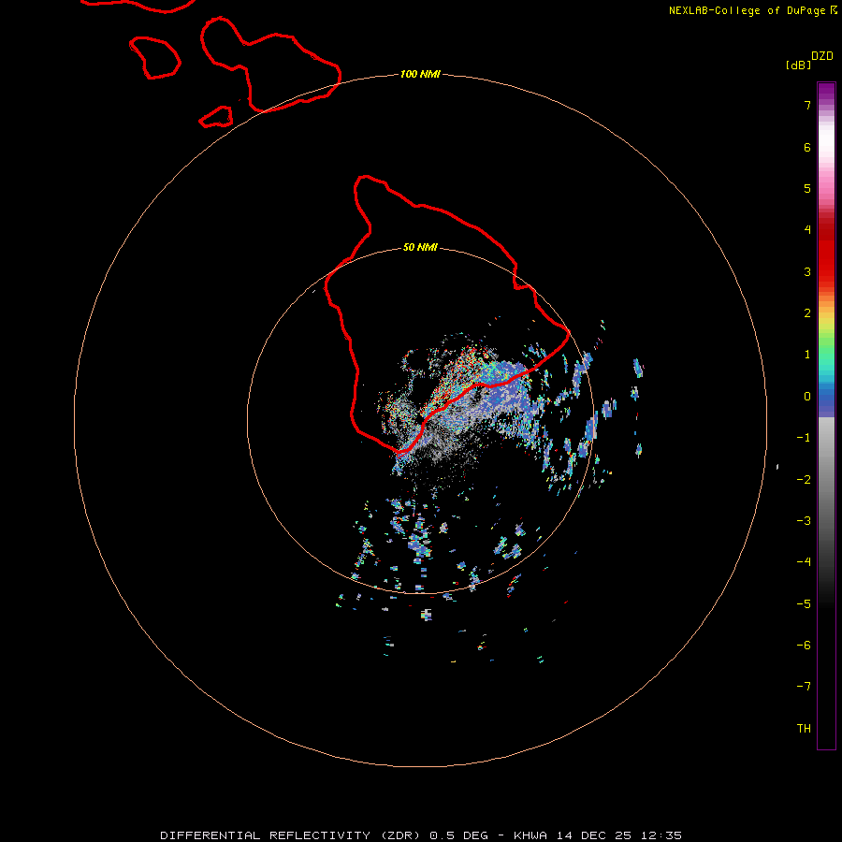Click the 2 value on the color scale

(807, 313)
